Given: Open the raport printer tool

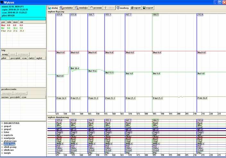Looking at the screenshot, I should (x=135, y=8).
